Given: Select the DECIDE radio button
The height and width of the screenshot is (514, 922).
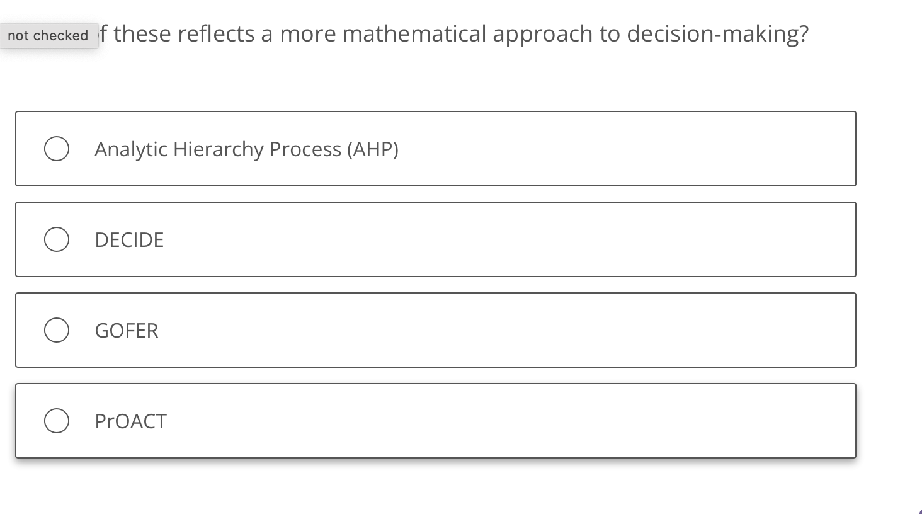Looking at the screenshot, I should 56,239.
